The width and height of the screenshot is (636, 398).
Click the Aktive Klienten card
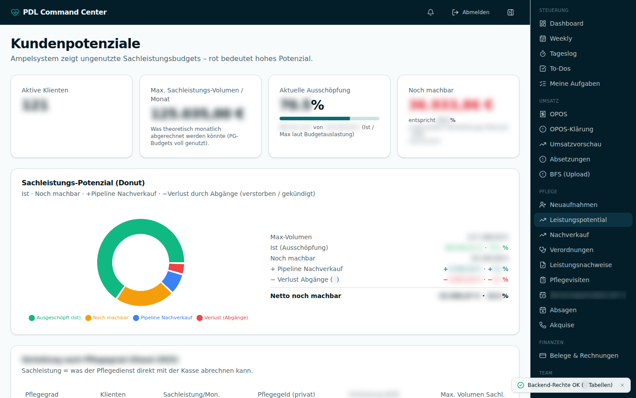(x=72, y=116)
